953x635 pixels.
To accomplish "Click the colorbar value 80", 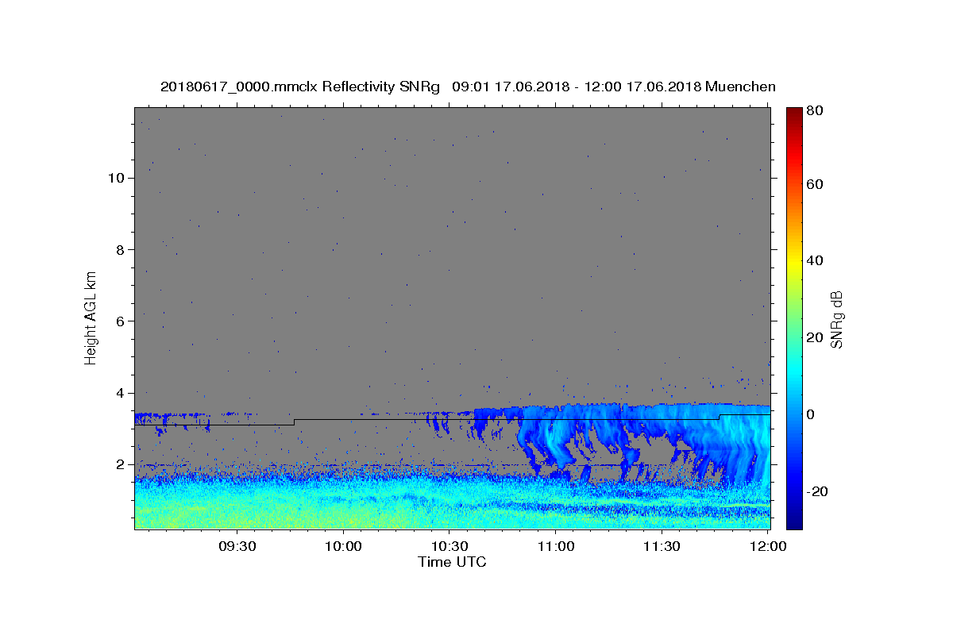I will (x=816, y=111).
